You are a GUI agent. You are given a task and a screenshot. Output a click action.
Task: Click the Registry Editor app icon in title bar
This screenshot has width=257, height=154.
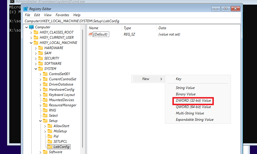pos(26,9)
